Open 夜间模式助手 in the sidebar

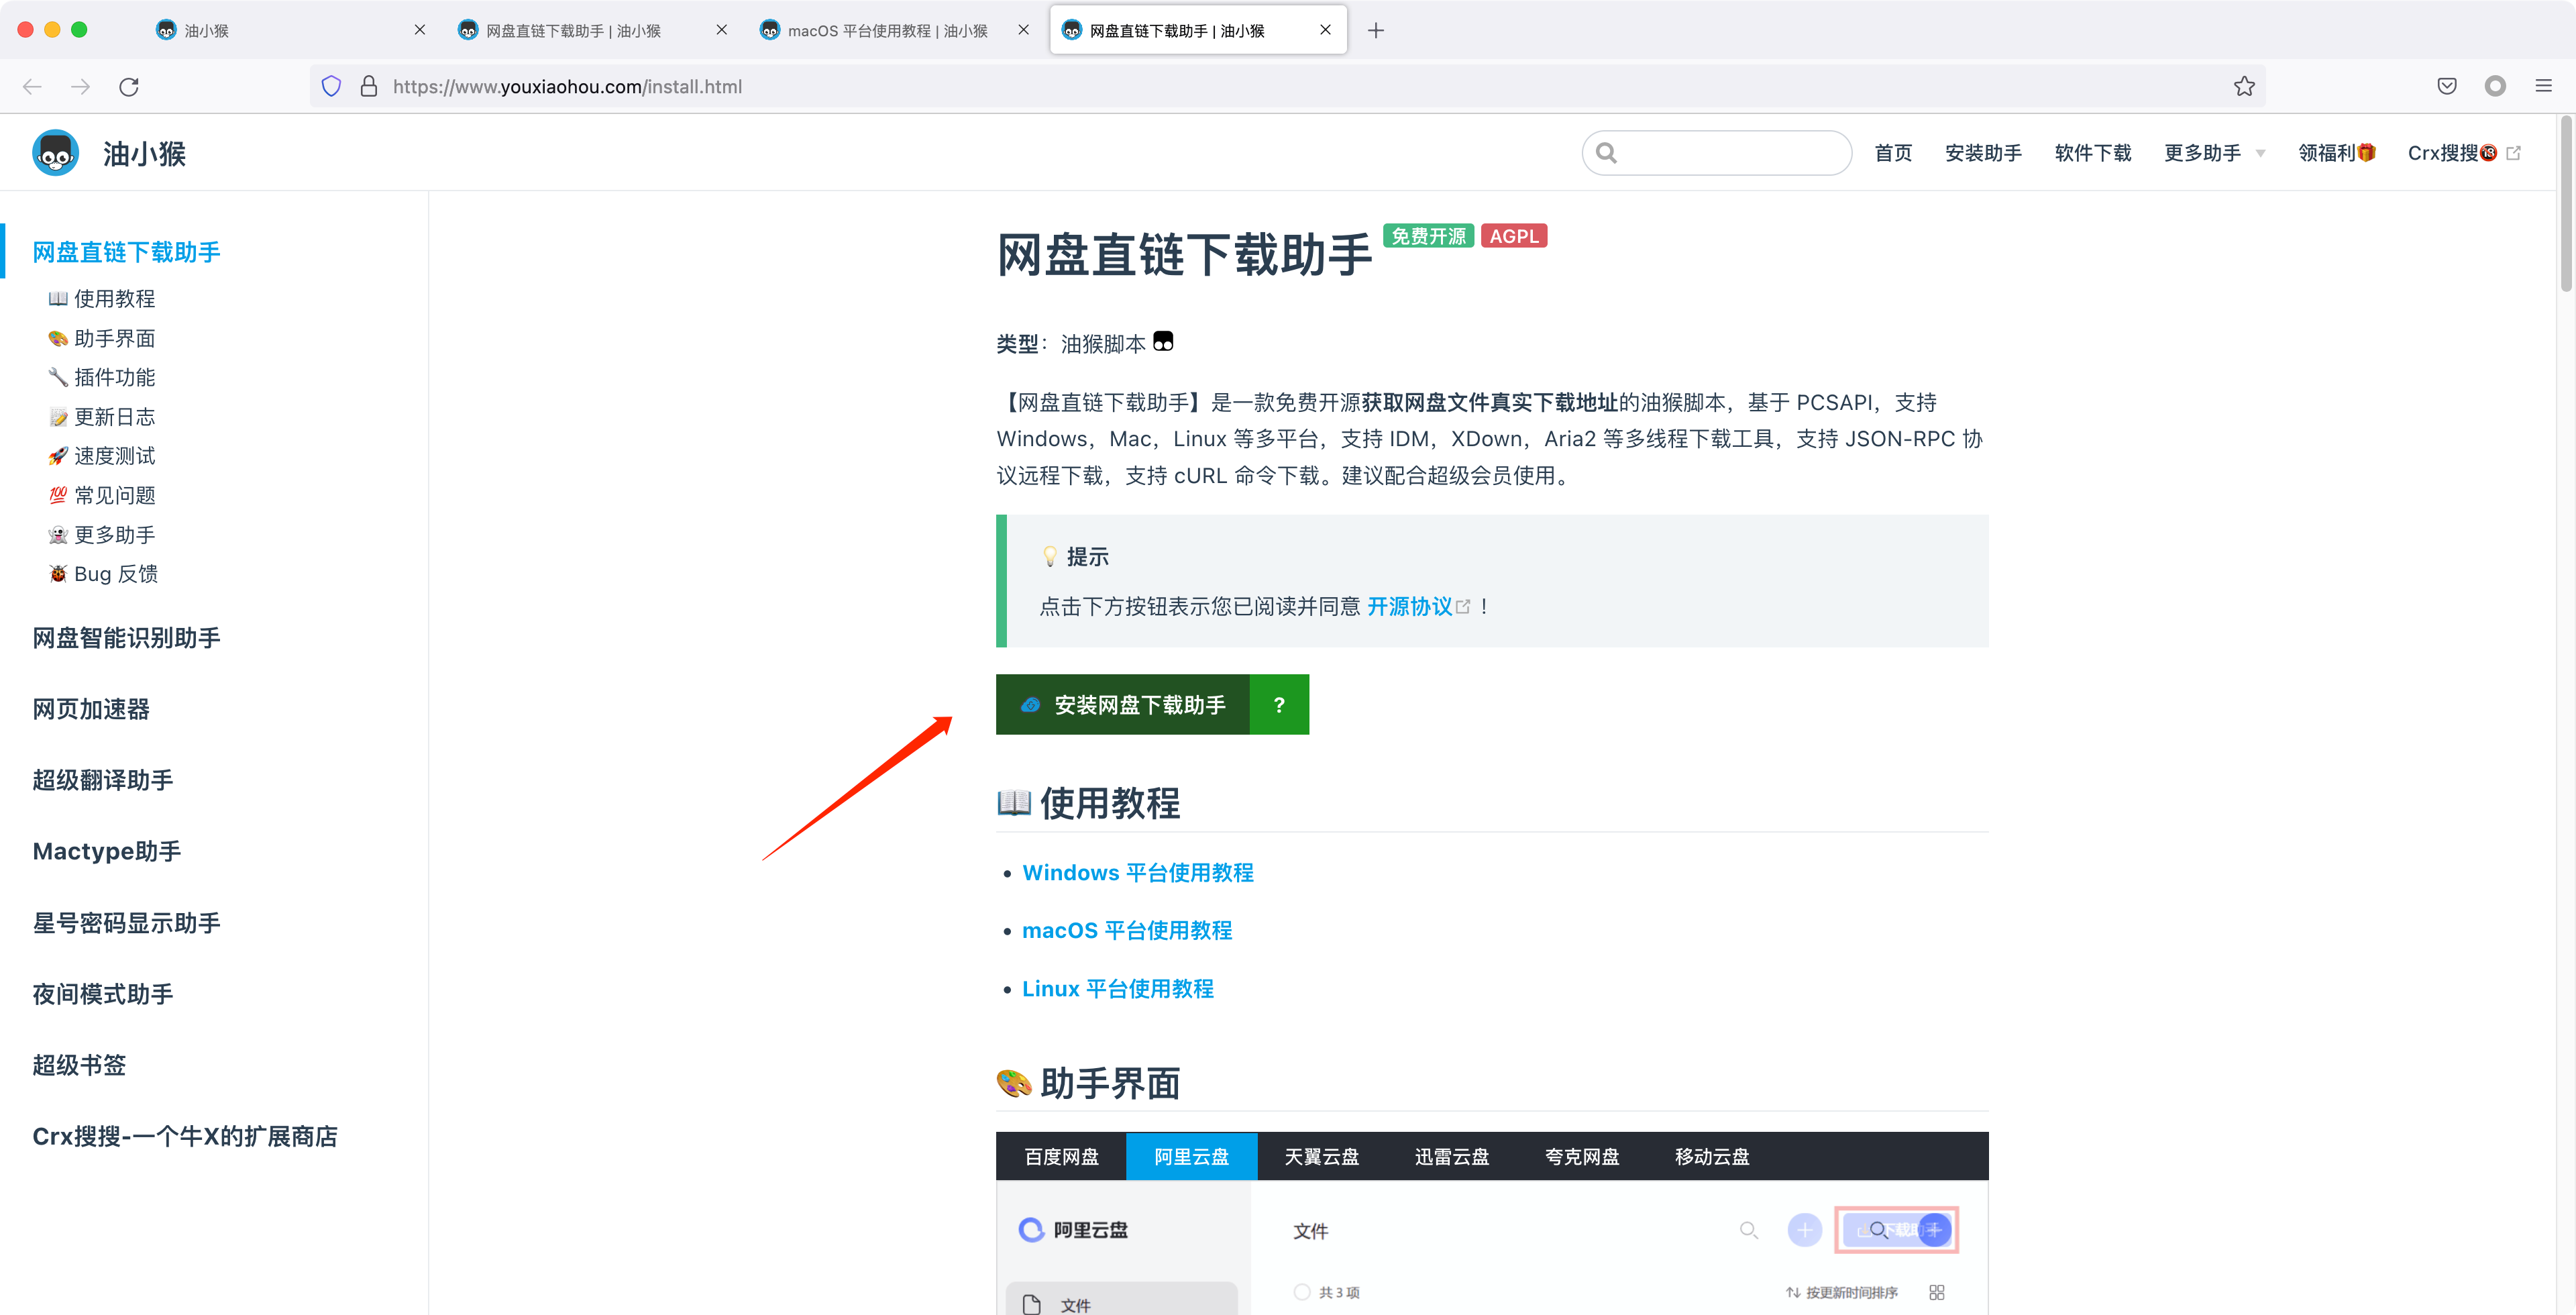(x=103, y=994)
